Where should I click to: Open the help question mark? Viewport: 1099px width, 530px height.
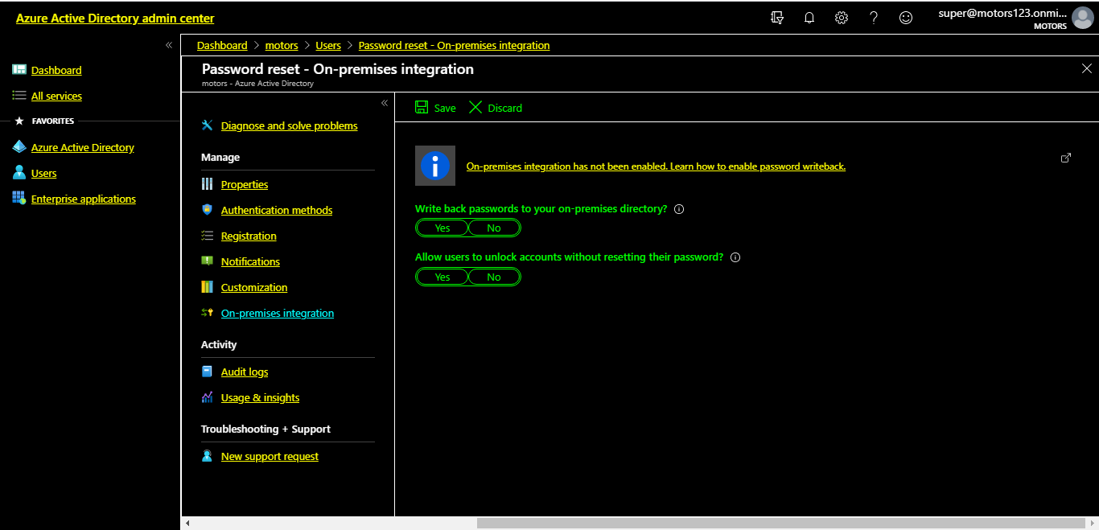coord(874,18)
